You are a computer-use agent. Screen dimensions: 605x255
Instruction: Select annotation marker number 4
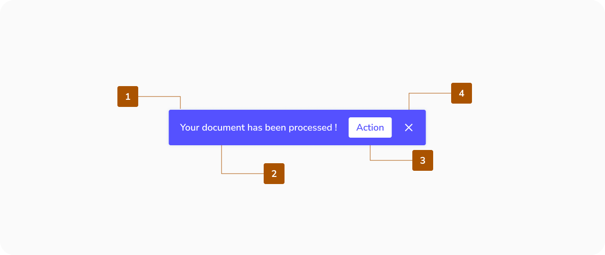click(462, 93)
